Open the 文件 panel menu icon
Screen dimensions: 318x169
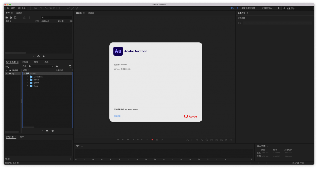point(12,13)
